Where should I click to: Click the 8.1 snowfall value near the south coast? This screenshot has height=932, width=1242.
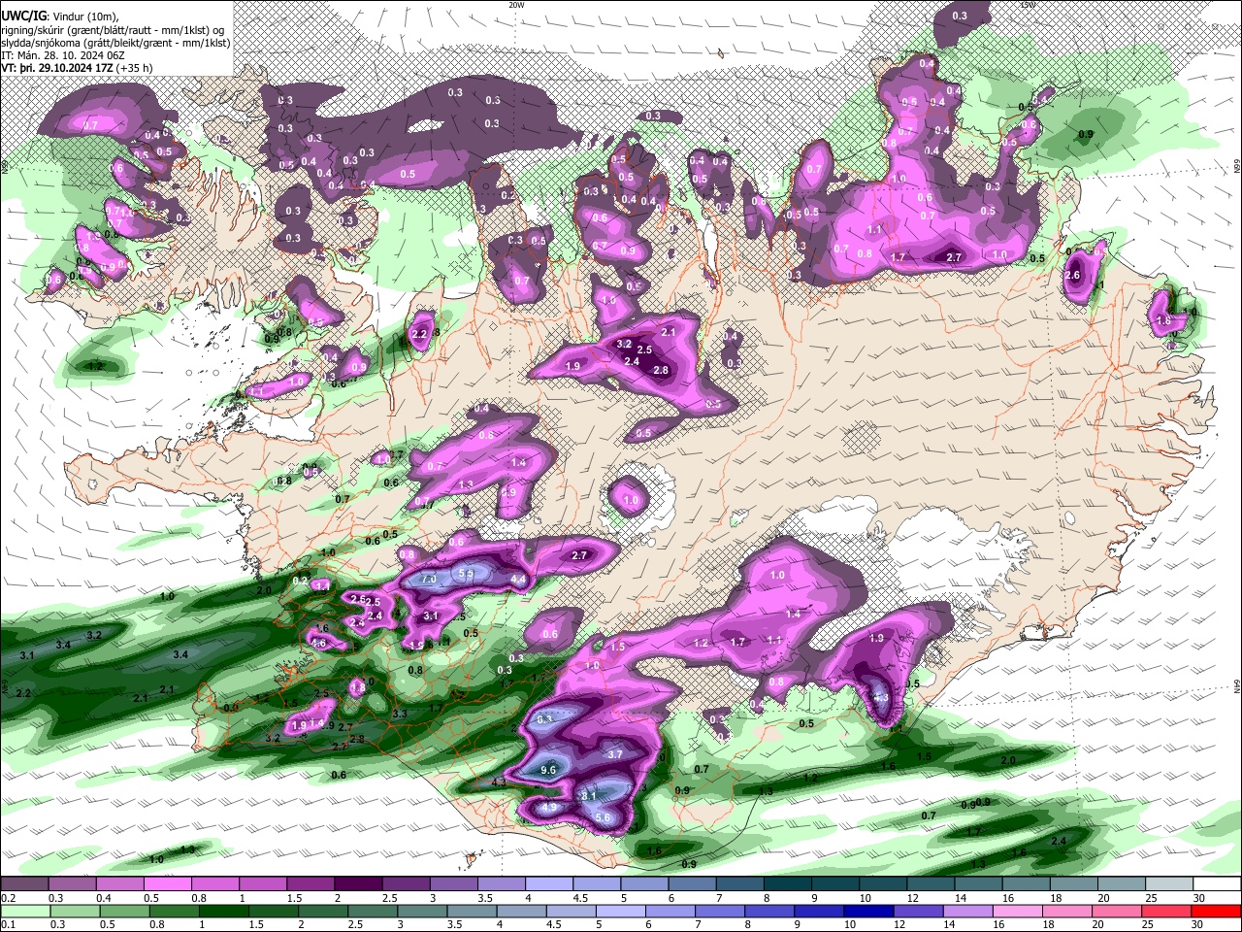tap(588, 795)
